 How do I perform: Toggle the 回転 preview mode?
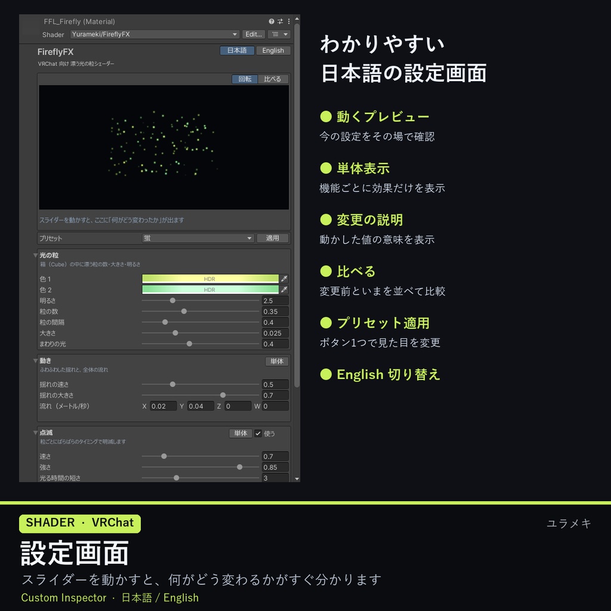245,79
